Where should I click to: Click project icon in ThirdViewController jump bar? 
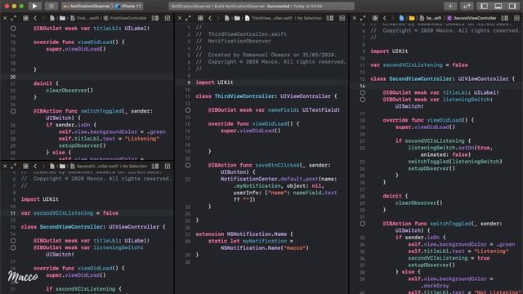[227, 18]
